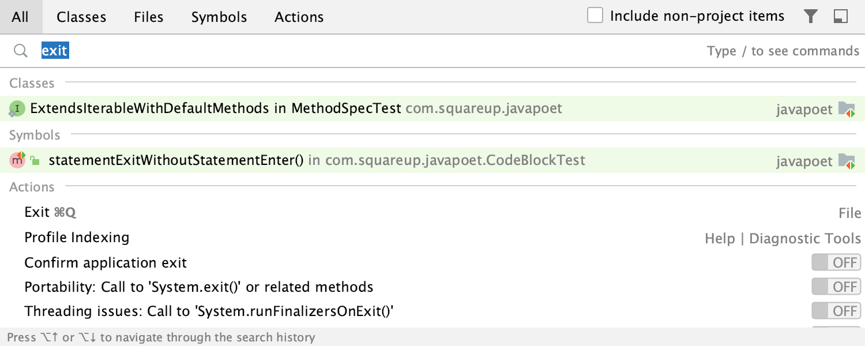Click the green lock visibility icon
865x346 pixels.
pyautogui.click(x=35, y=161)
